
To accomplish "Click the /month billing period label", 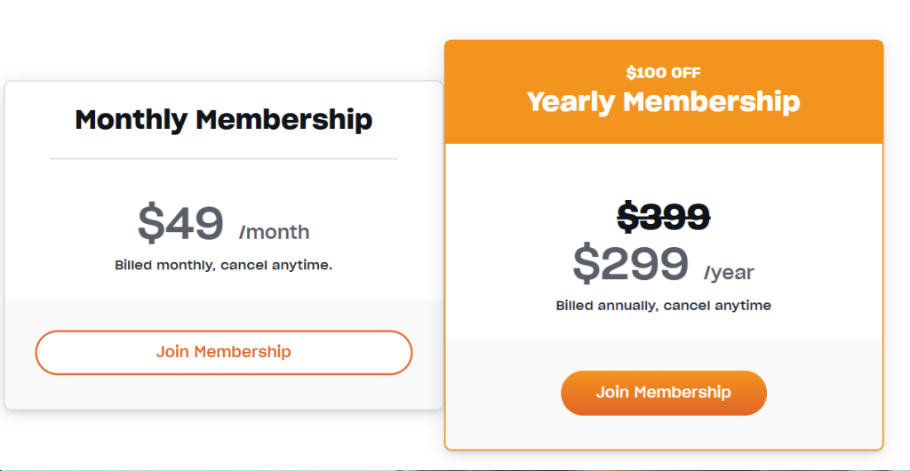I will coord(275,233).
